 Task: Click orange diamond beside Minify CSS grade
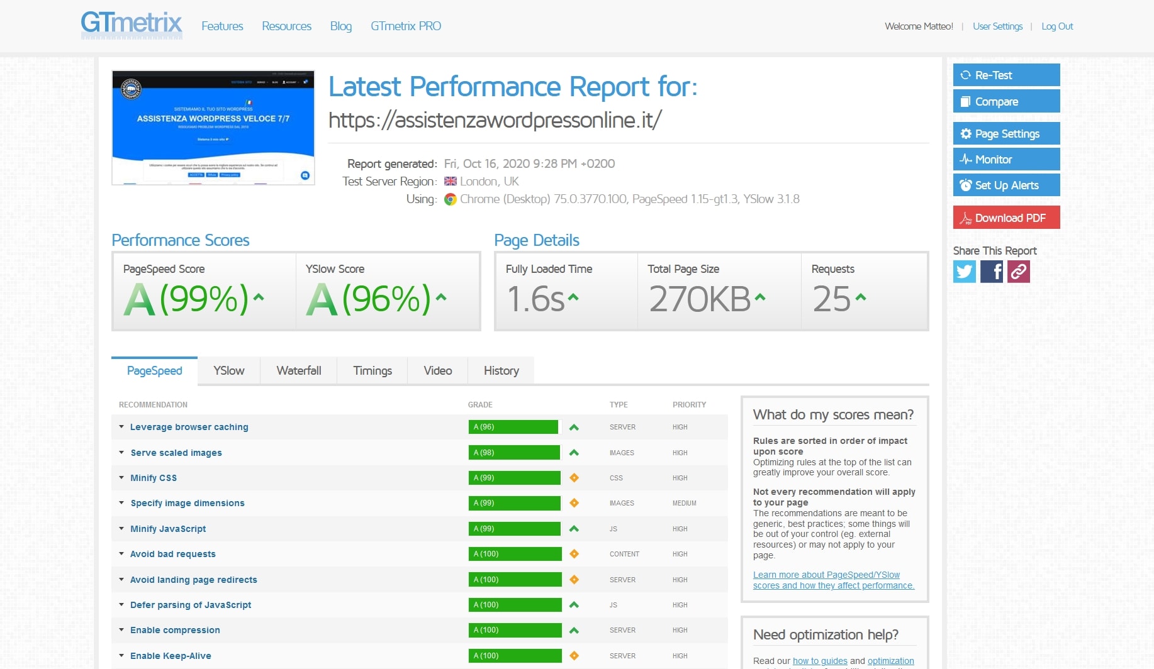pyautogui.click(x=574, y=478)
